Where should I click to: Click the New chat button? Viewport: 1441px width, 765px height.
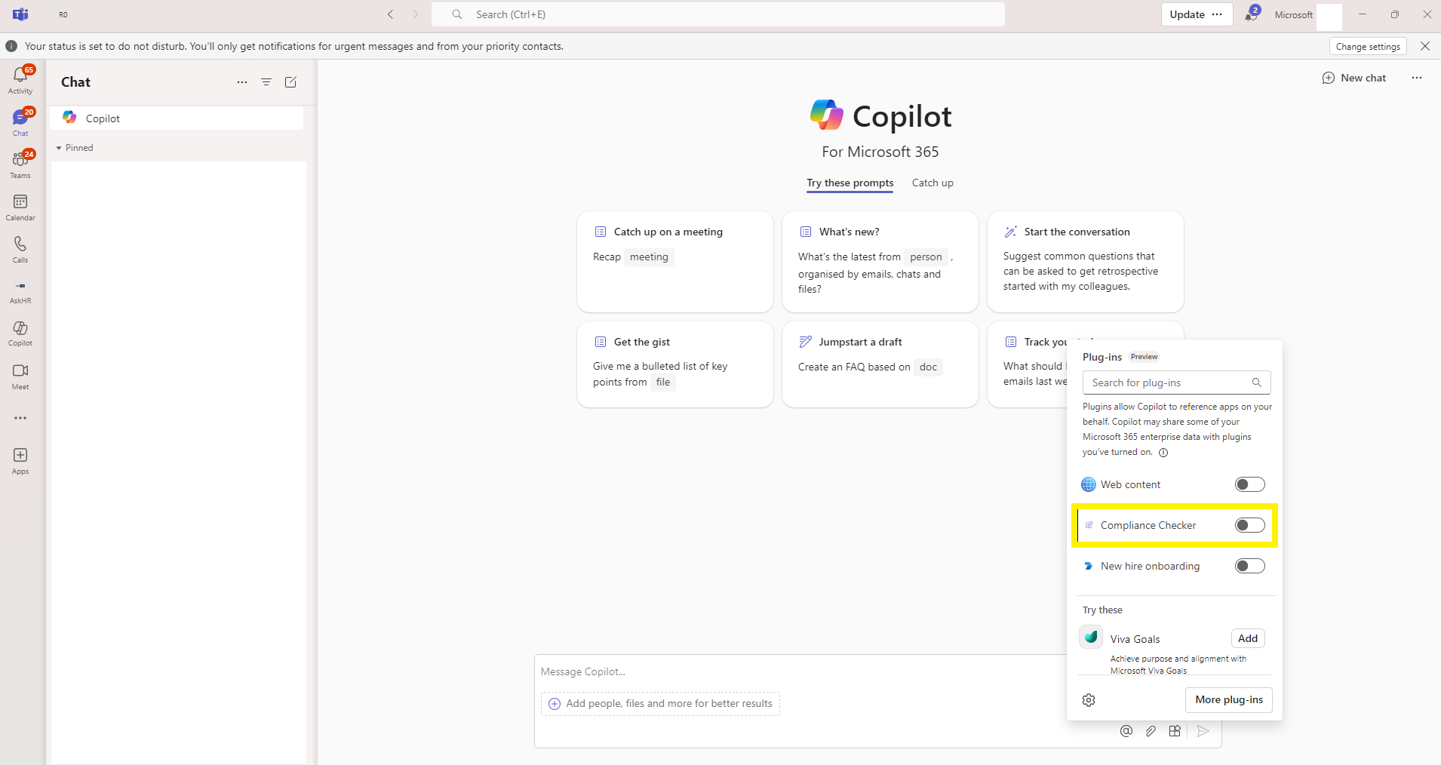[1354, 78]
